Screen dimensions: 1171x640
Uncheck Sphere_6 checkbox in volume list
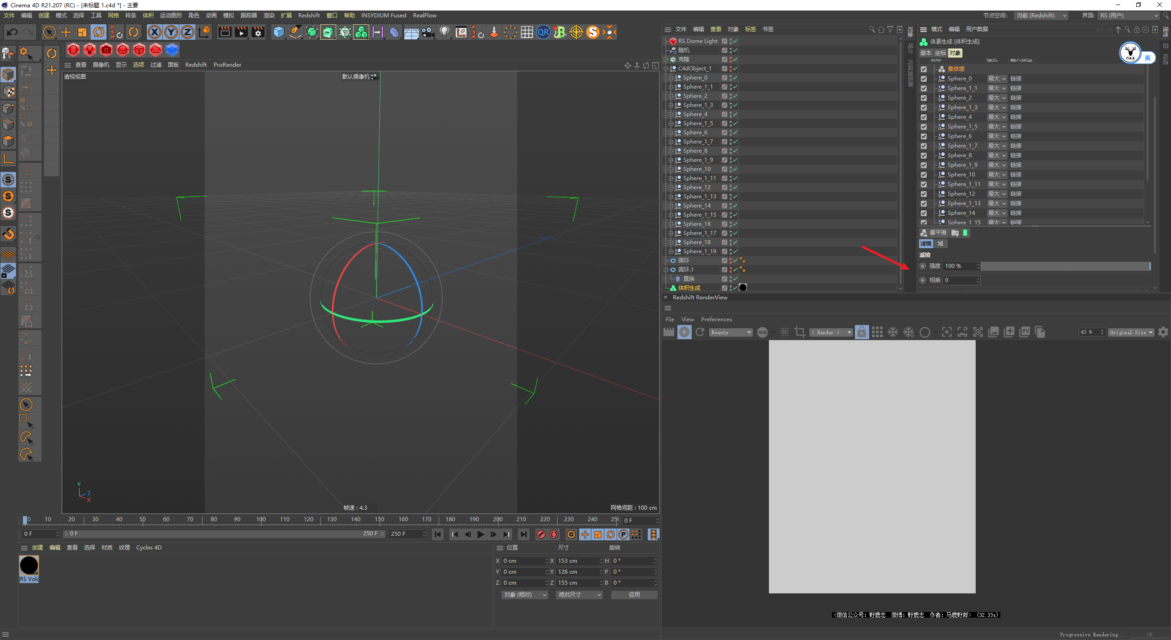(x=924, y=136)
